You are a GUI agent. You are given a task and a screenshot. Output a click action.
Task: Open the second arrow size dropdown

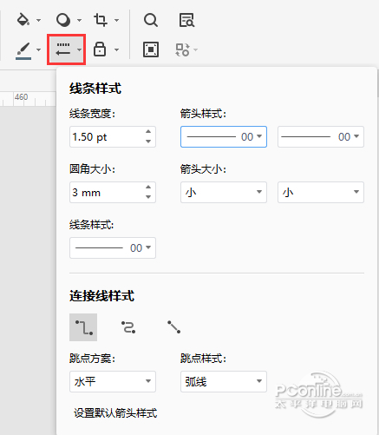coord(321,192)
